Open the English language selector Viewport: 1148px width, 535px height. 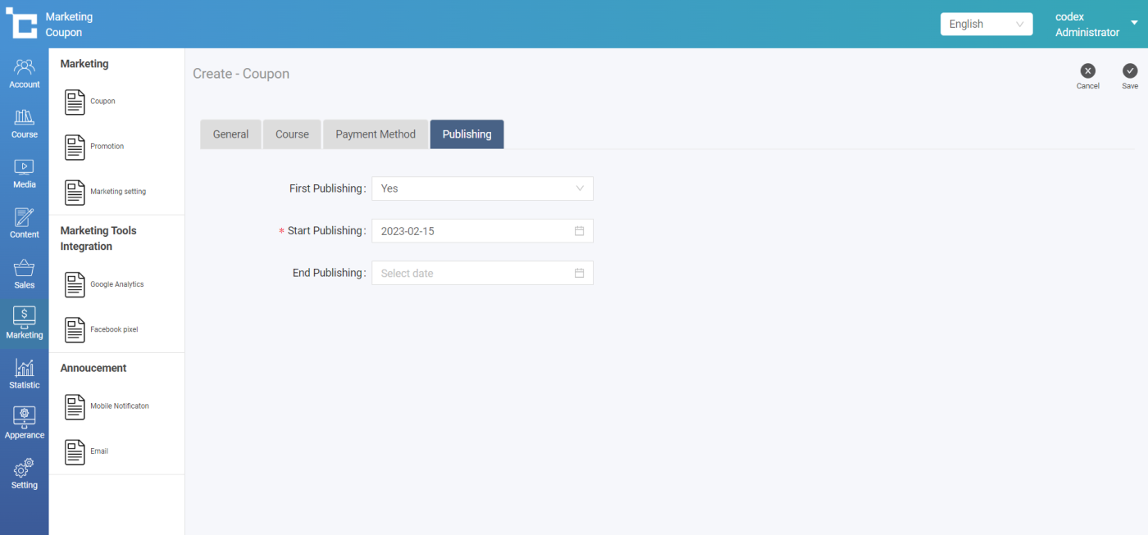tap(986, 25)
